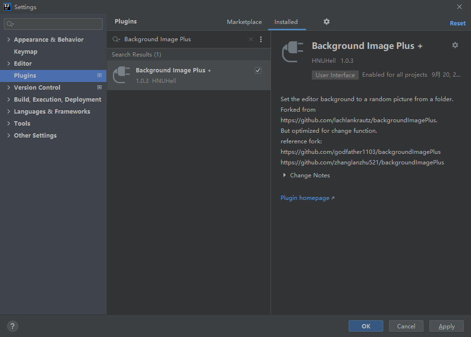Click the search magnifier in plugin search
The height and width of the screenshot is (337, 471).
[x=116, y=39]
